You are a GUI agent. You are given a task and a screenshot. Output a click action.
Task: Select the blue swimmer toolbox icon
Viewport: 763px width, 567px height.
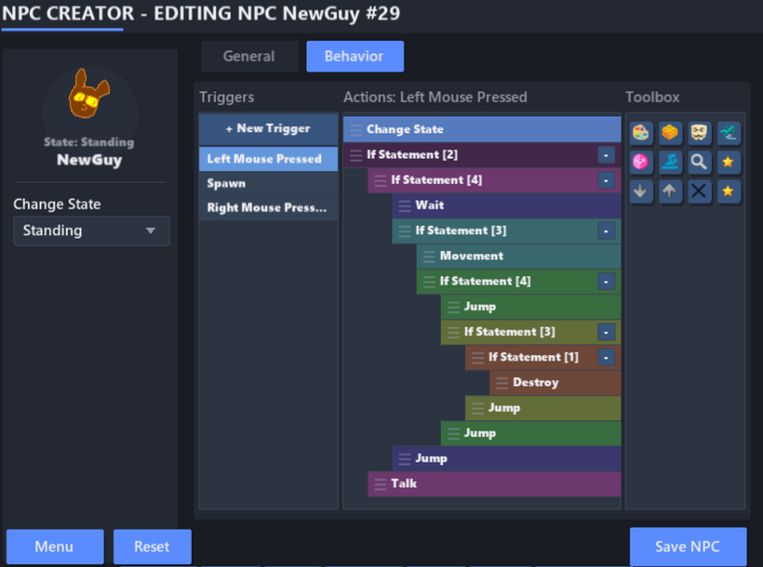670,163
